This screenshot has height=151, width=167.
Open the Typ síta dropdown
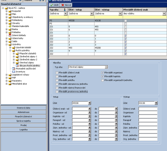click(x=106, y=67)
